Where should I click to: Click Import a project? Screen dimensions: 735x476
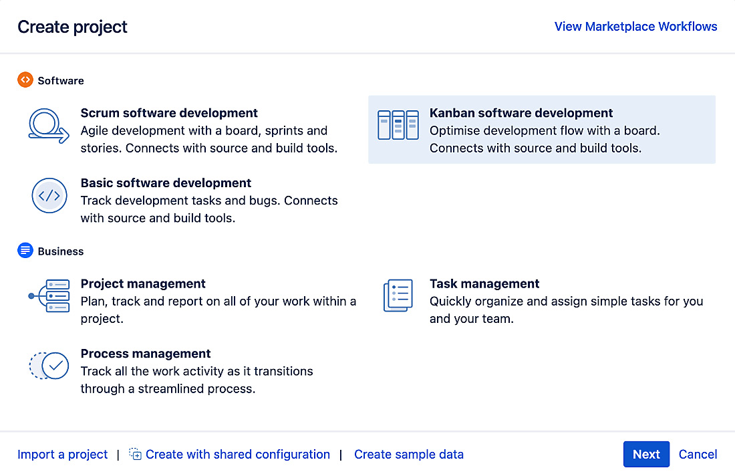[x=62, y=454]
